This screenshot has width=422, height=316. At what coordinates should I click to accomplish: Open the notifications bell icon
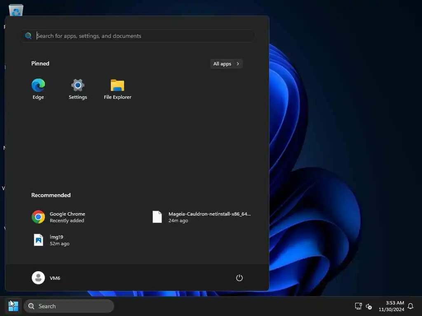(410, 306)
